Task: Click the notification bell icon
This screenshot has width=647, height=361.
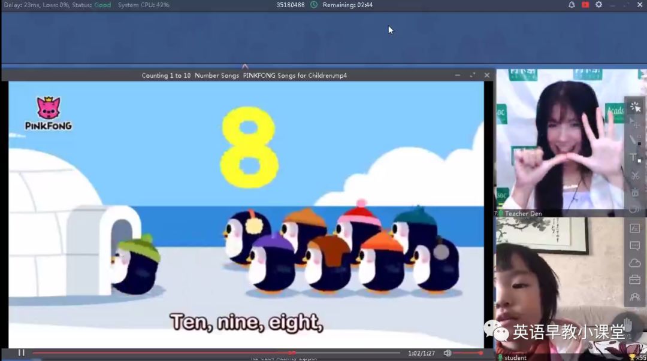Action: pos(572,5)
